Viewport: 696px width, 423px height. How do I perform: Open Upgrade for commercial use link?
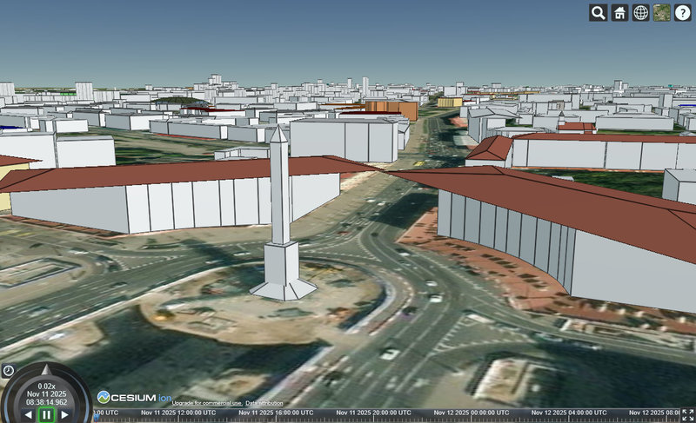coord(206,403)
